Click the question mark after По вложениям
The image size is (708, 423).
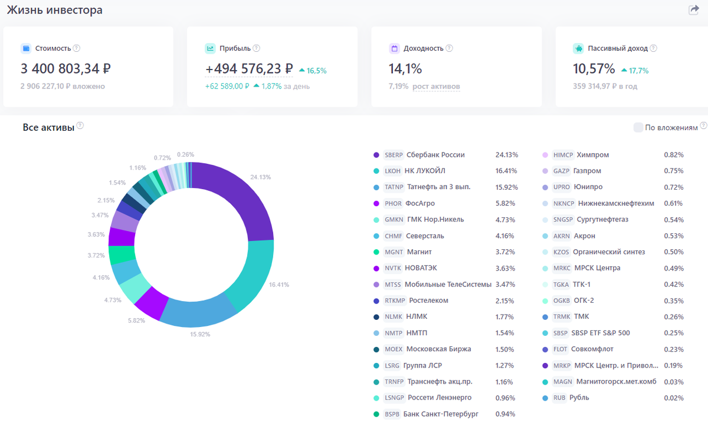tap(703, 126)
